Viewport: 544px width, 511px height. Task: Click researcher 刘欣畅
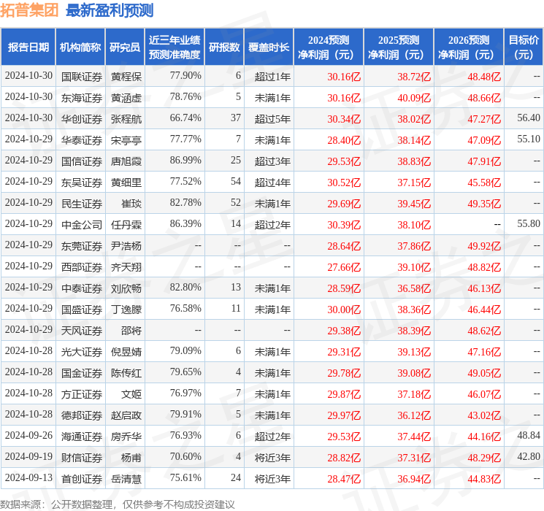(x=126, y=288)
